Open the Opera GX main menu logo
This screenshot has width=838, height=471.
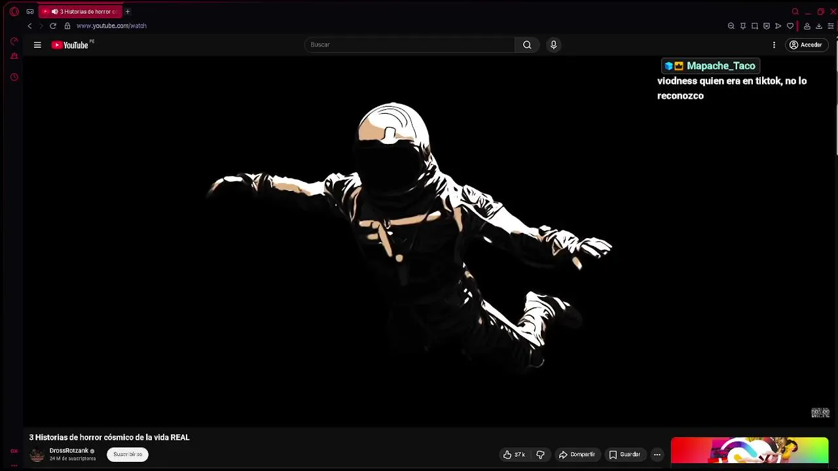pos(14,11)
